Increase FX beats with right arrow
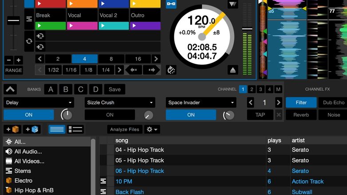 click(278, 102)
